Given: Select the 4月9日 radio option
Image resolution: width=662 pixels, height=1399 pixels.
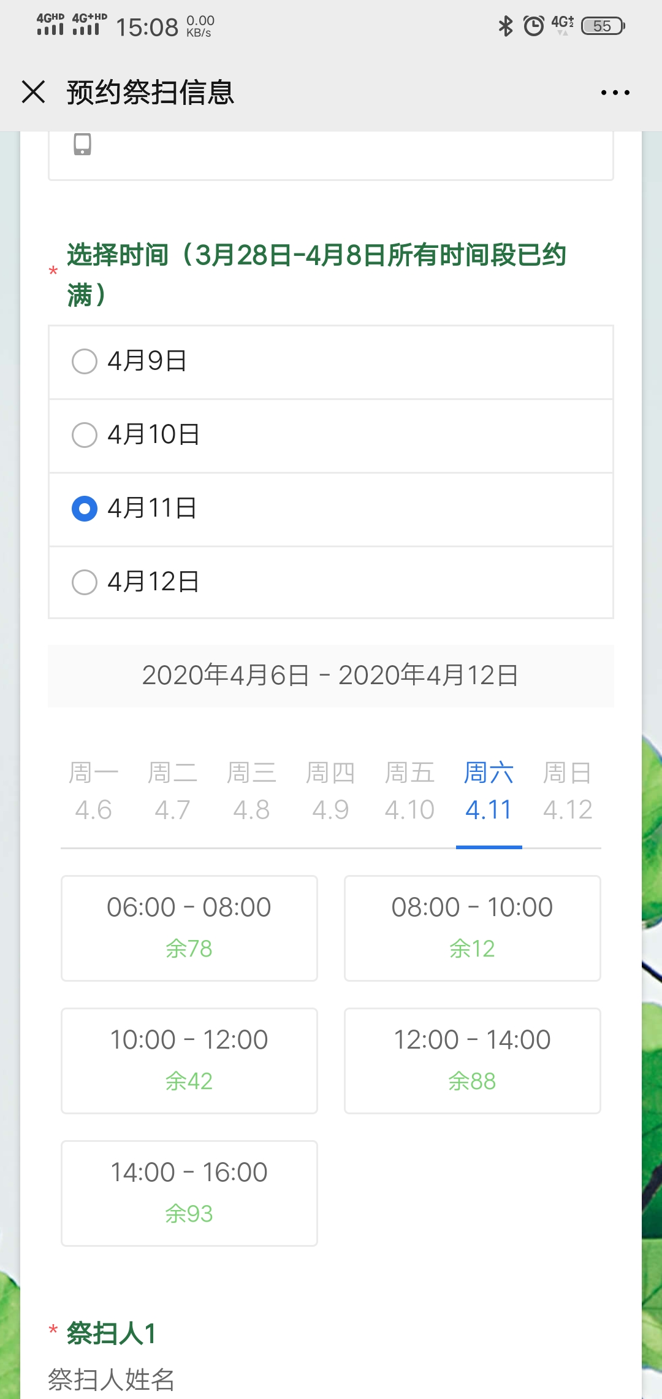Looking at the screenshot, I should tap(85, 361).
